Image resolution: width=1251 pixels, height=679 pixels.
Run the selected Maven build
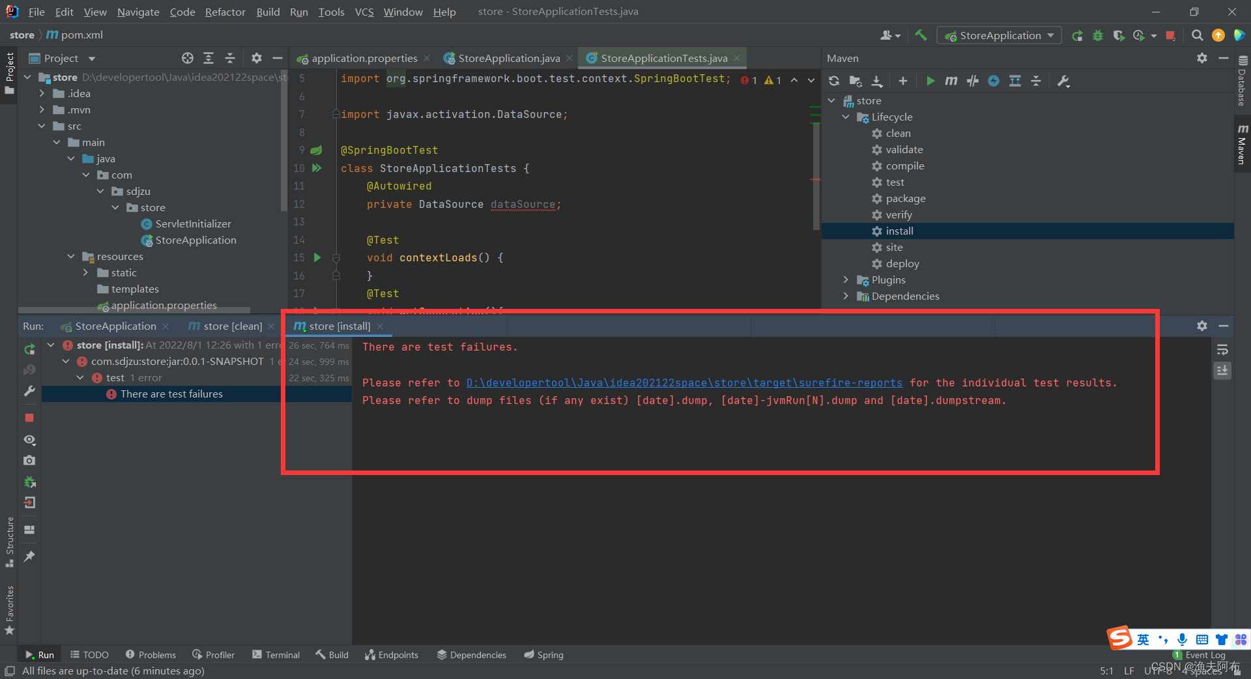930,81
